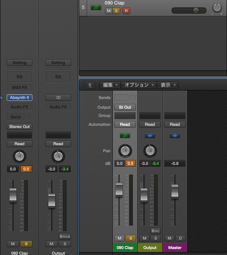Click the pan knob on track 5 header
Image resolution: width=227 pixels, height=255 pixels.
click(217, 7)
